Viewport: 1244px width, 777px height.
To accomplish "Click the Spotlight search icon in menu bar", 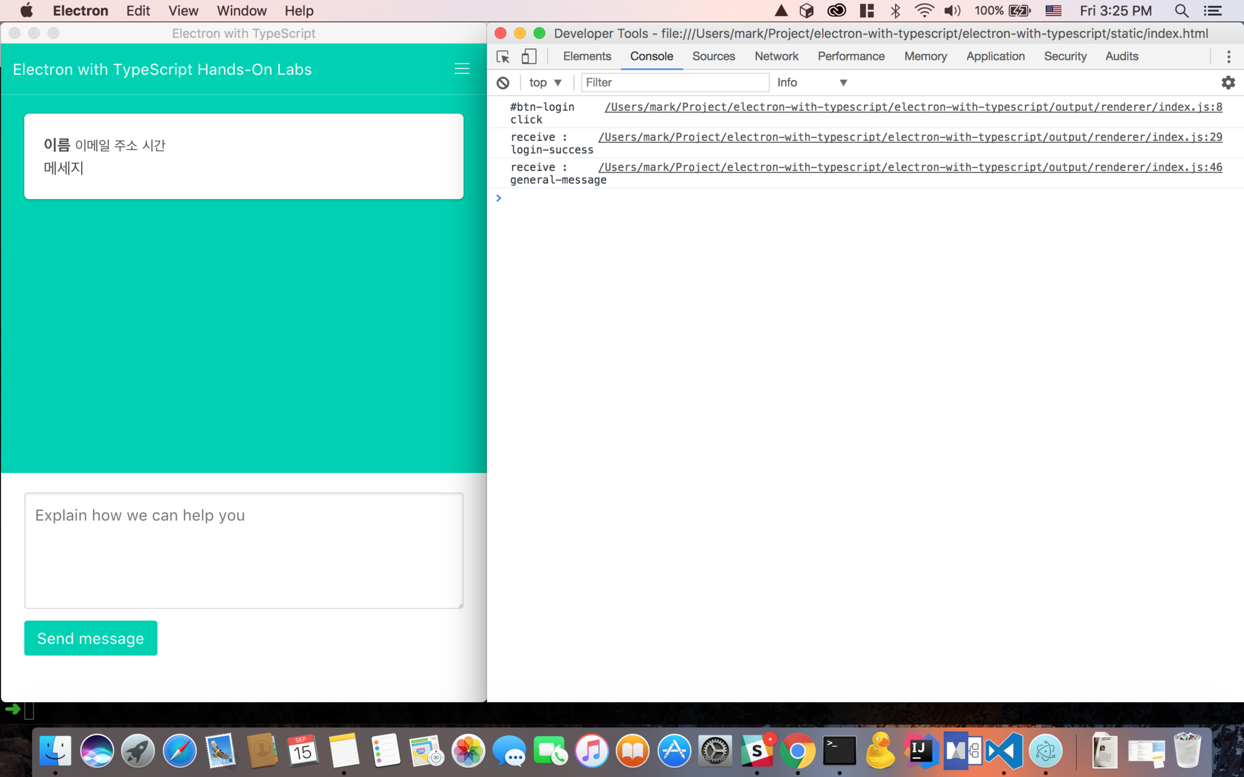I will [x=1181, y=11].
